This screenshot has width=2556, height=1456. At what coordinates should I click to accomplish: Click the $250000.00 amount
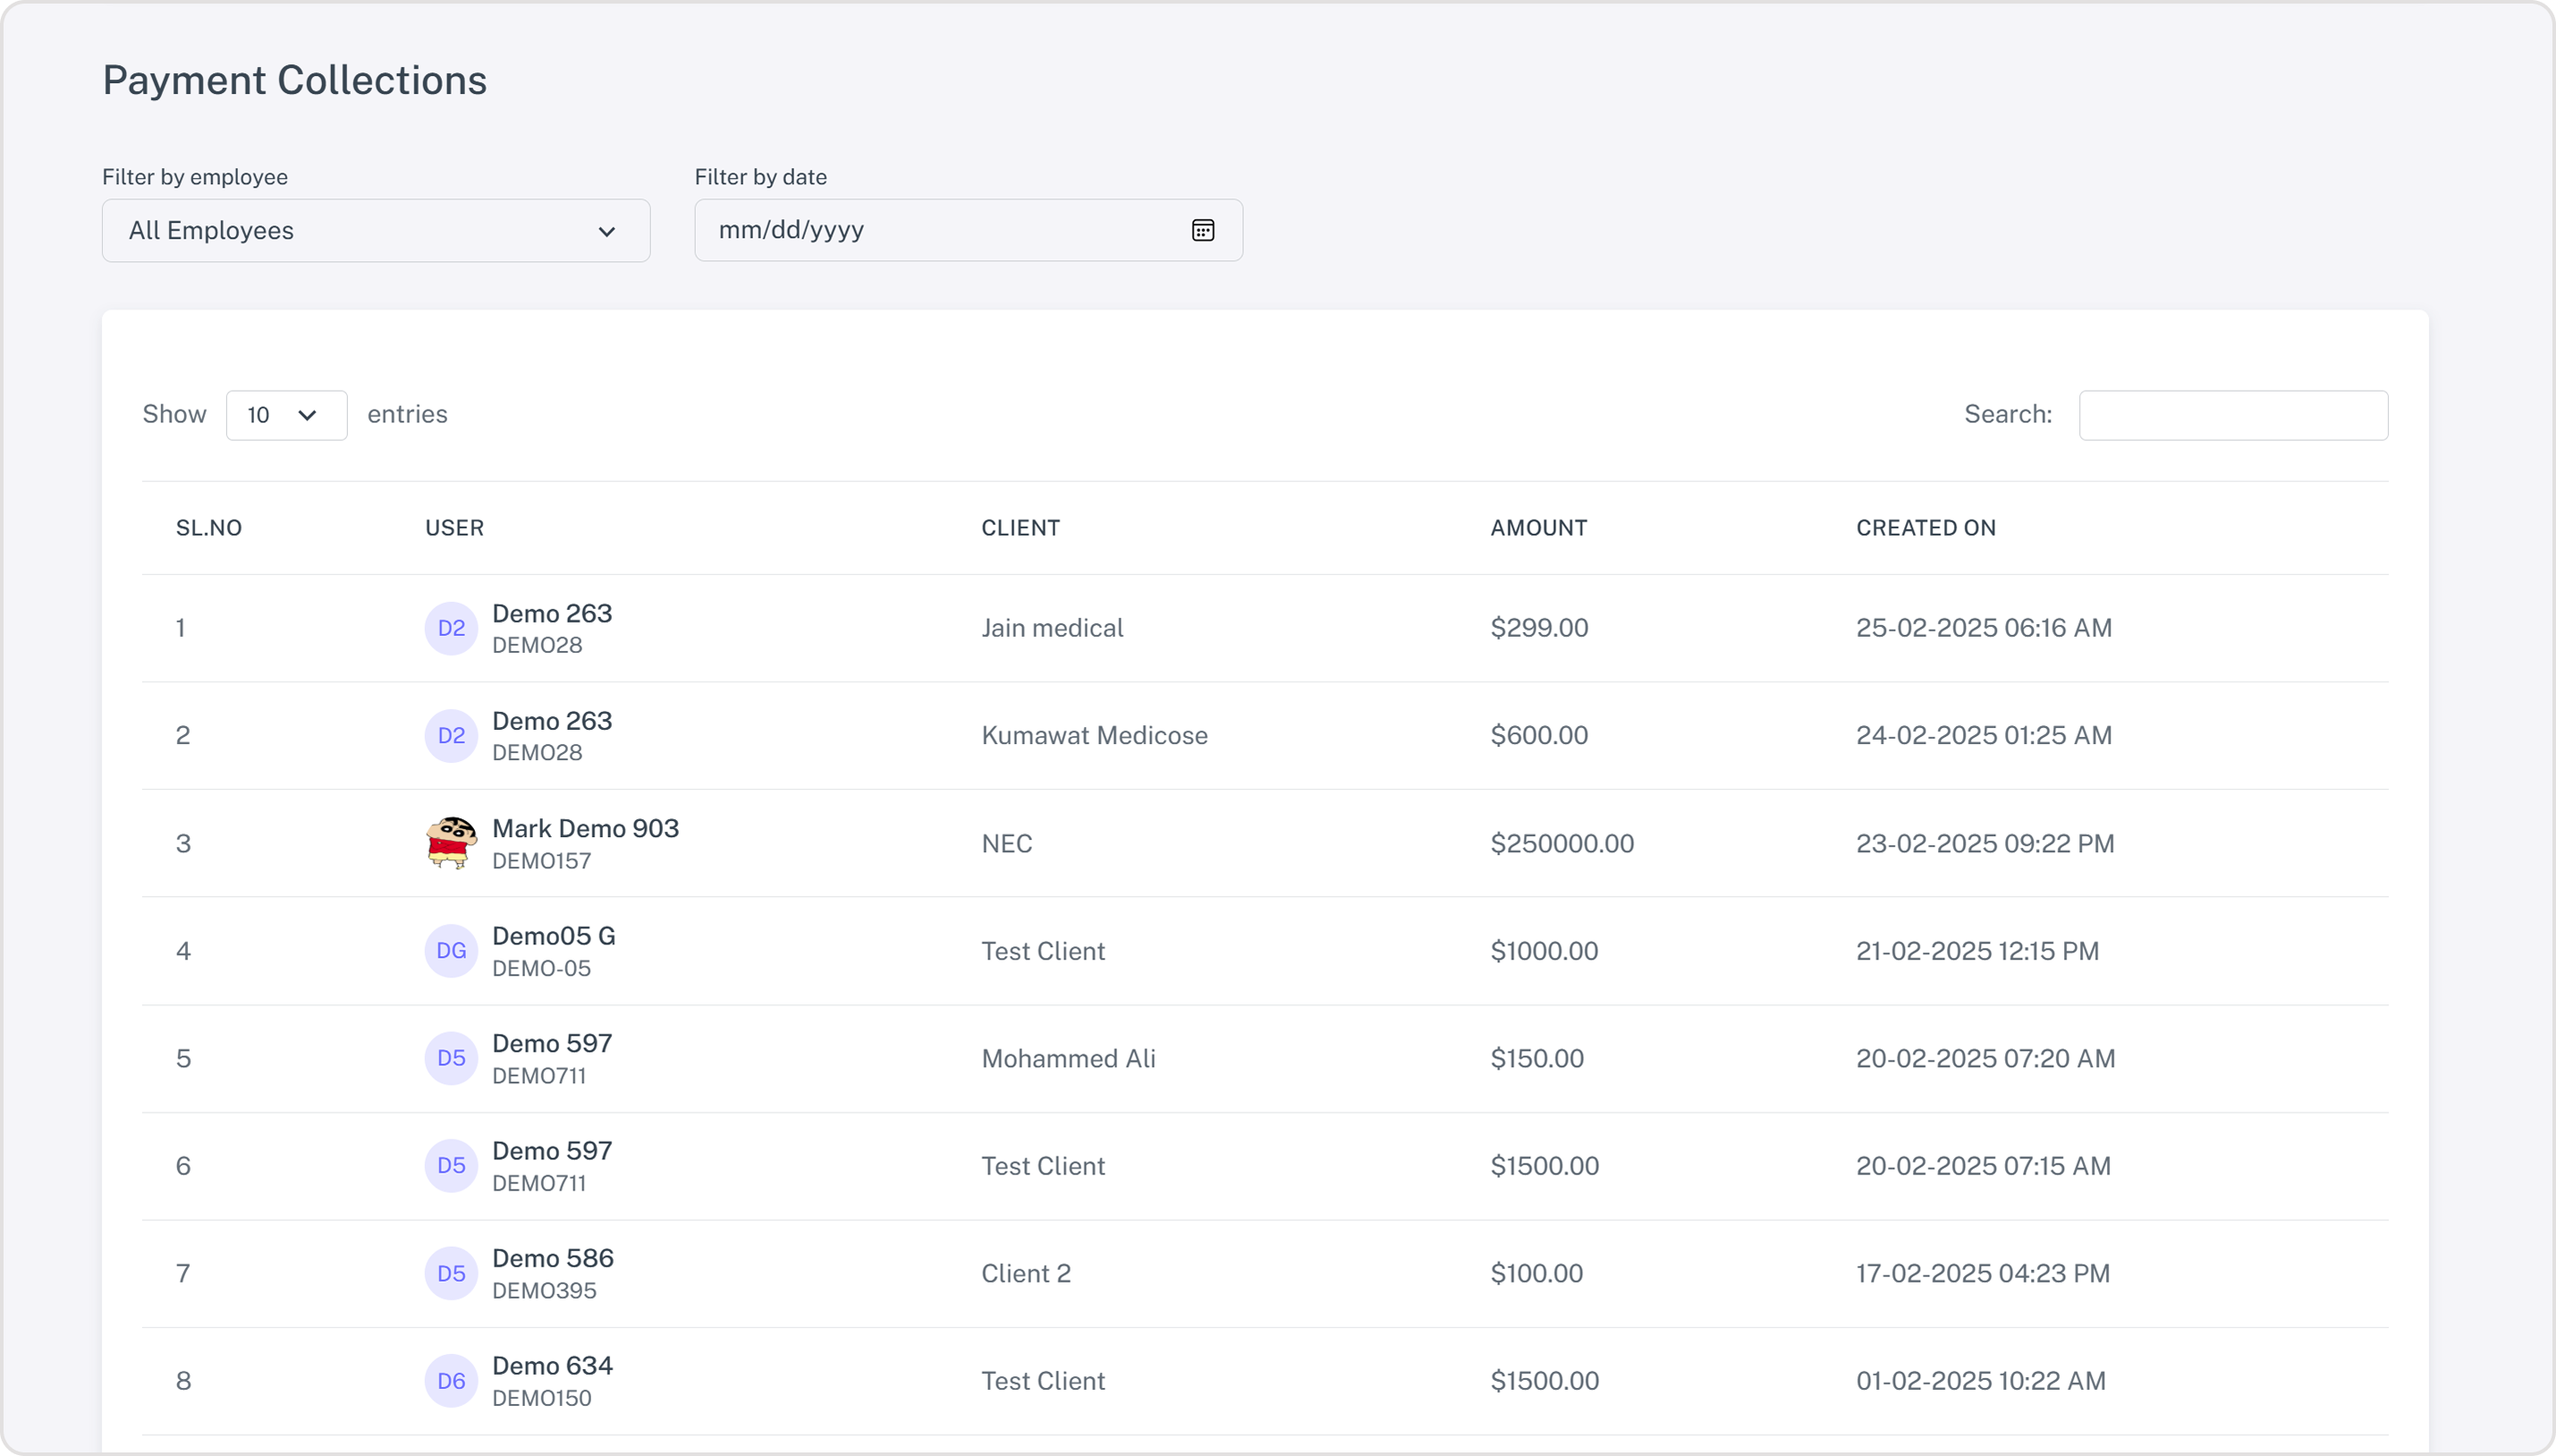pos(1562,844)
